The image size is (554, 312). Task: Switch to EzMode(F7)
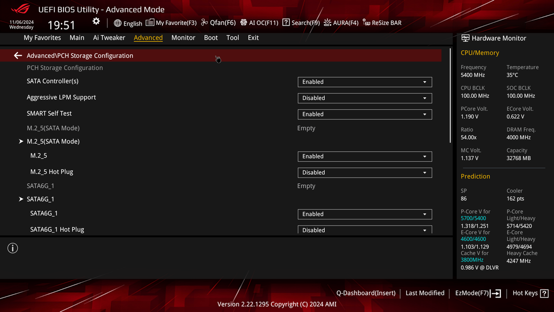pyautogui.click(x=478, y=293)
